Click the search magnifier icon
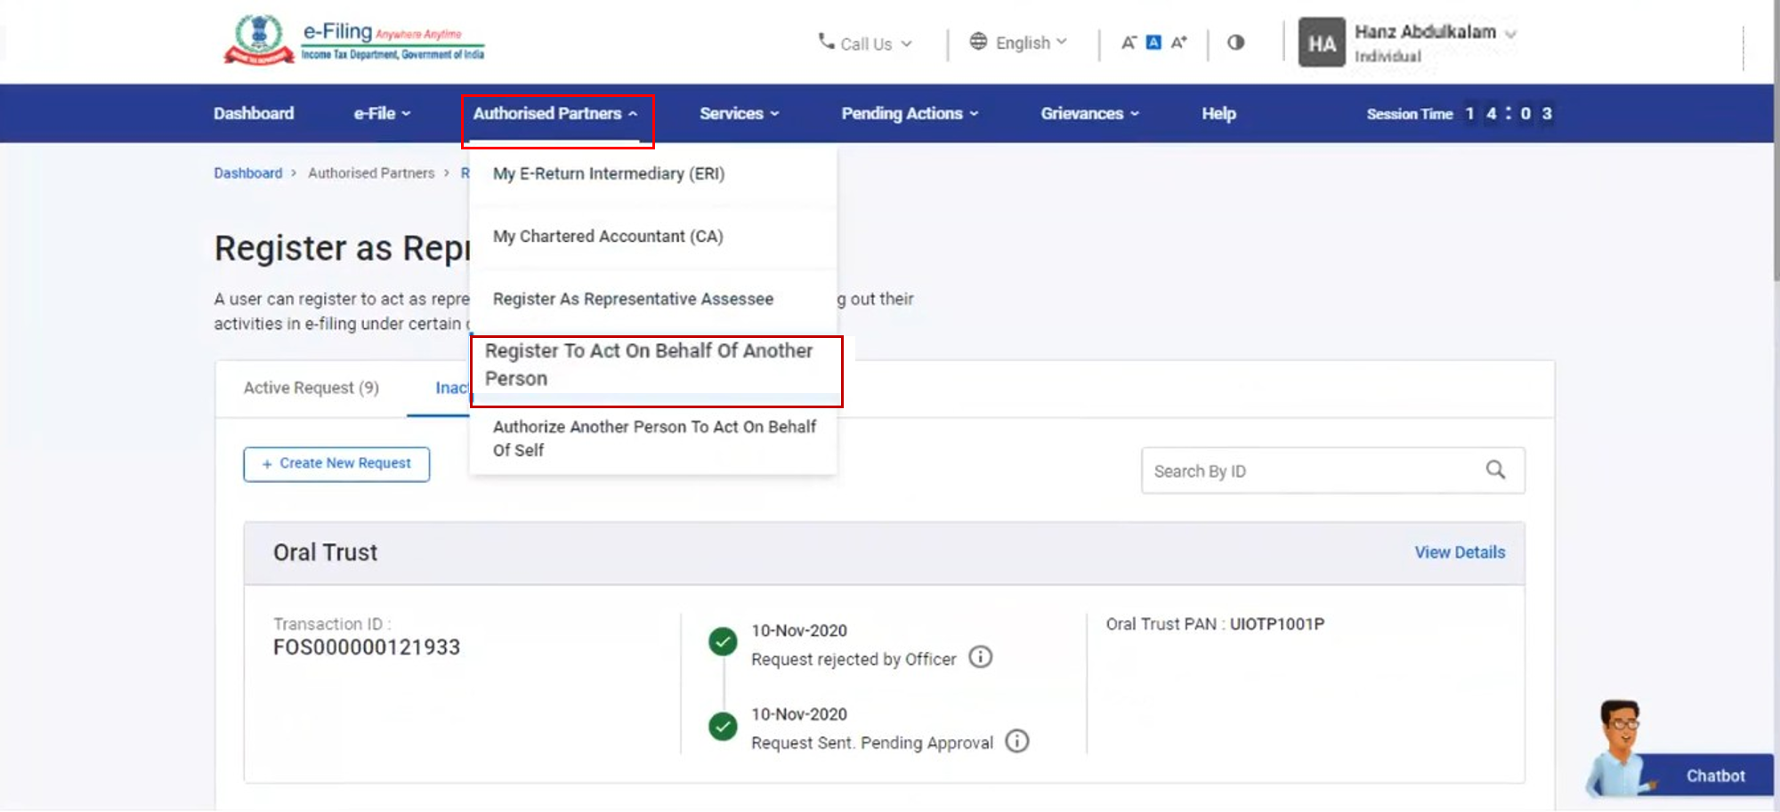 pyautogui.click(x=1495, y=470)
